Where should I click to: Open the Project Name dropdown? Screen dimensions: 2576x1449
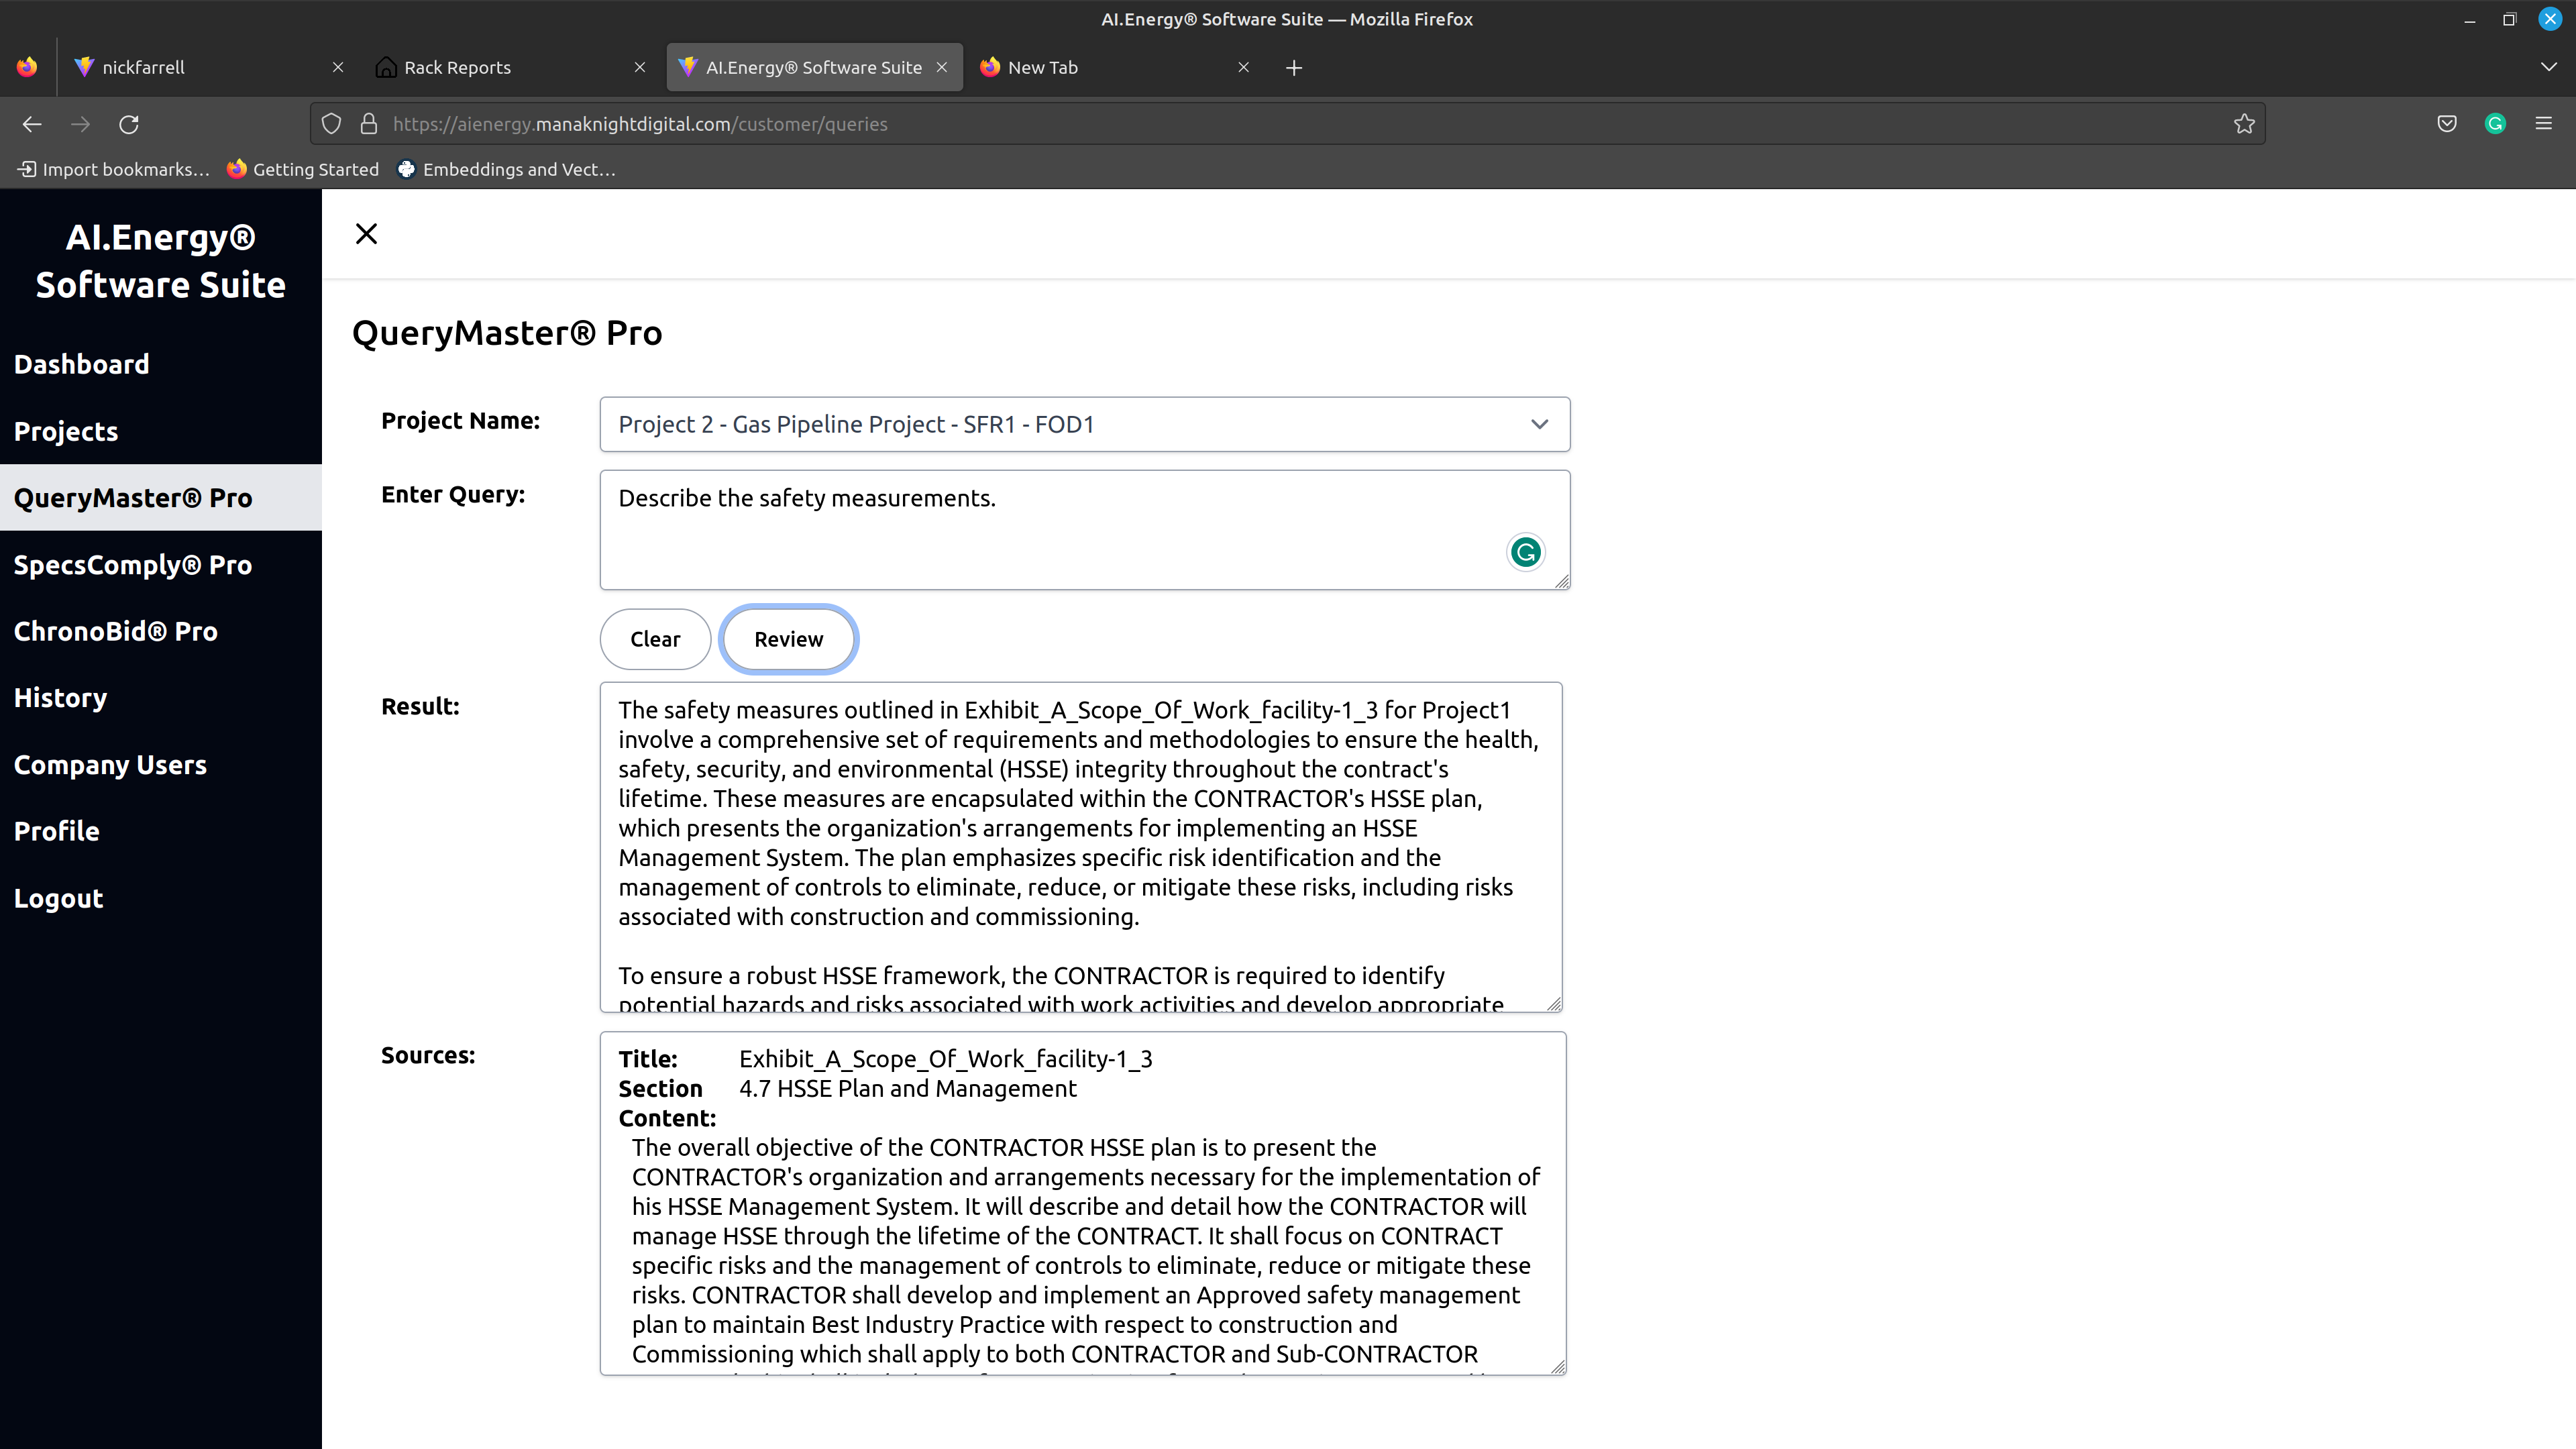click(x=1084, y=424)
